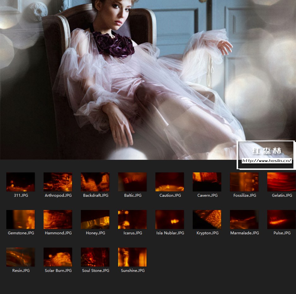Open the Sunshine.JPG thumbnail
The image size is (296, 294).
pos(132,257)
